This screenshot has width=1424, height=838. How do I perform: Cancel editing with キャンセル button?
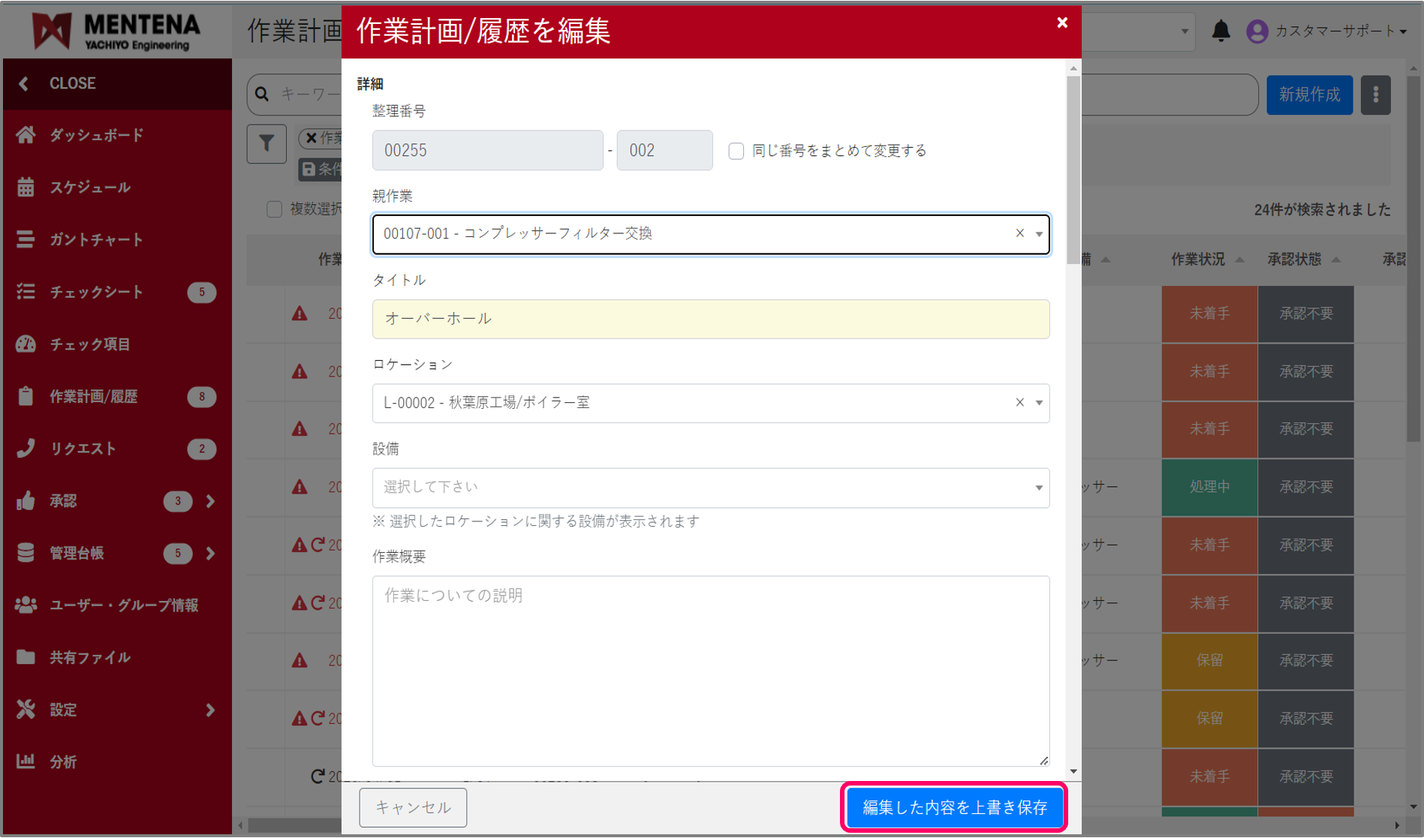(413, 807)
